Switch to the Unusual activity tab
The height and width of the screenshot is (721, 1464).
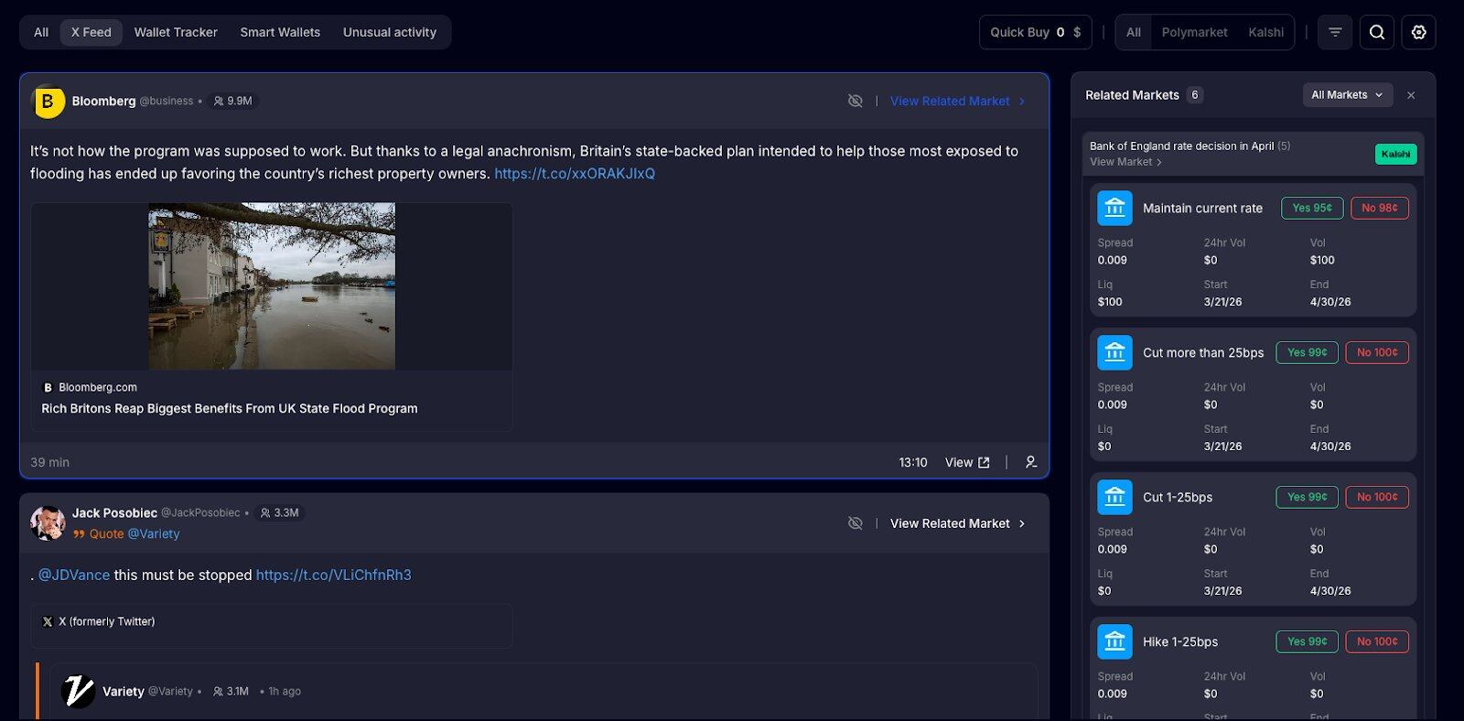click(x=389, y=32)
